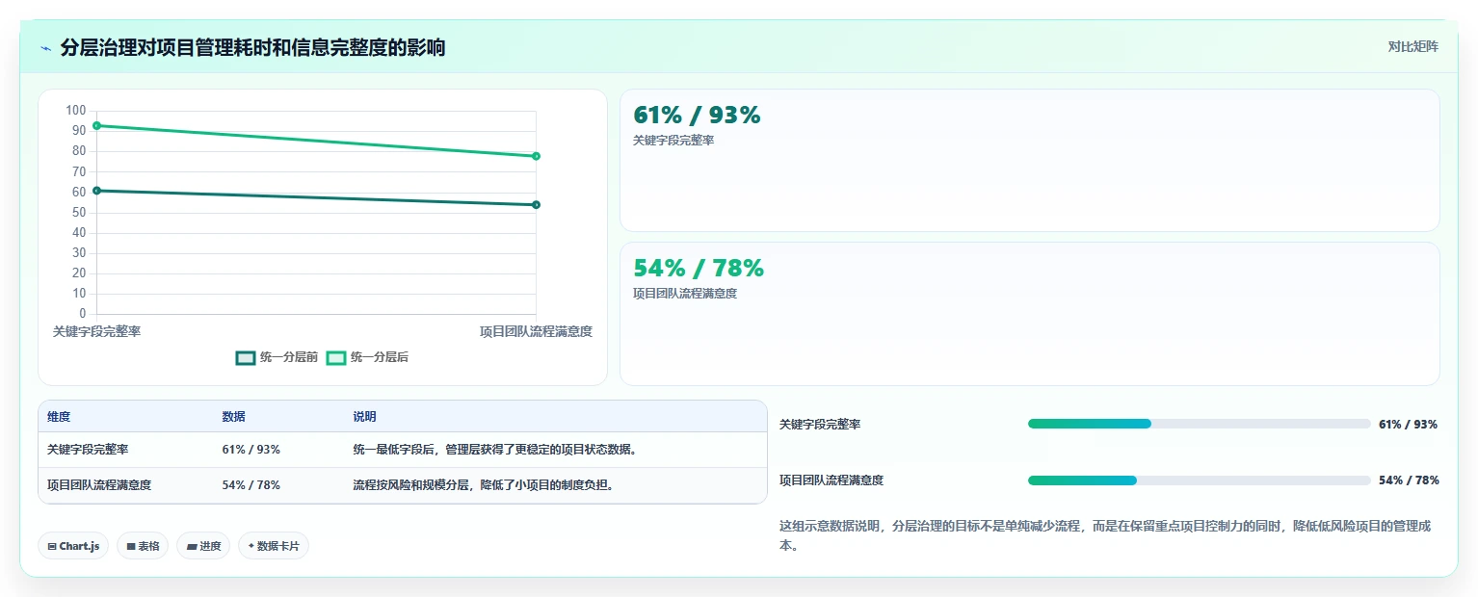Click the 54% / 78% table cell
This screenshot has width=1478, height=597.
(x=251, y=485)
